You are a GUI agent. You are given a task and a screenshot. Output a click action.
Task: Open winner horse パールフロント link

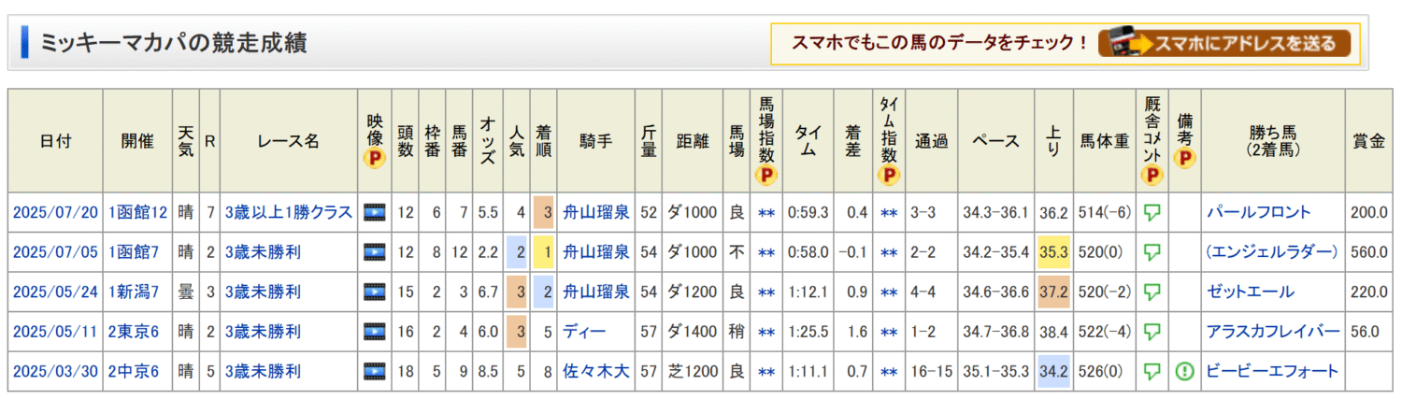1258,212
